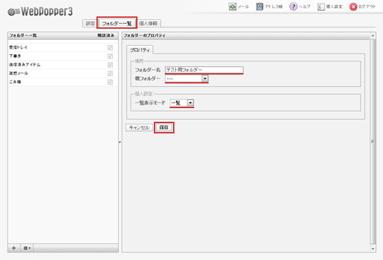Screen dimensions: 383x260
Task: Open the アドレス帳 address book icon
Action: (259, 7)
